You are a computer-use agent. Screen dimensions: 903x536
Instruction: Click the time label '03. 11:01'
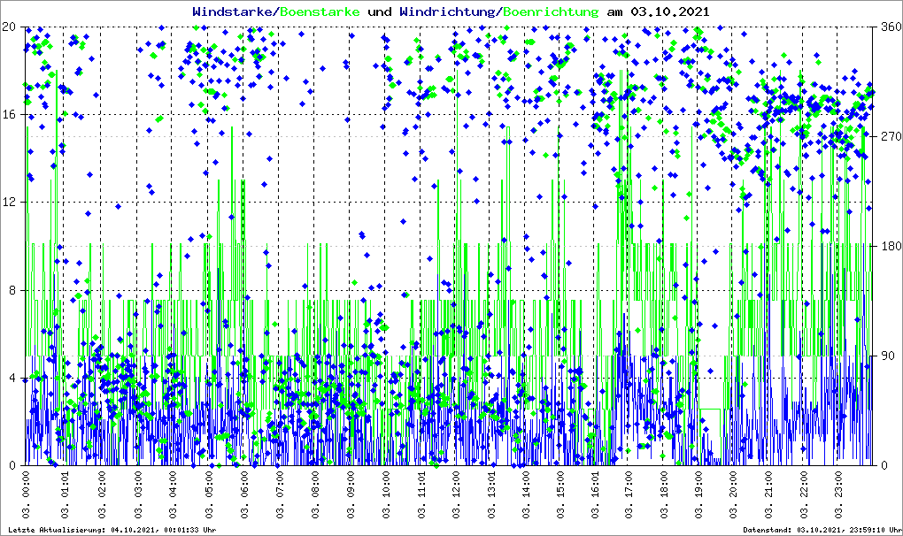pyautogui.click(x=422, y=495)
